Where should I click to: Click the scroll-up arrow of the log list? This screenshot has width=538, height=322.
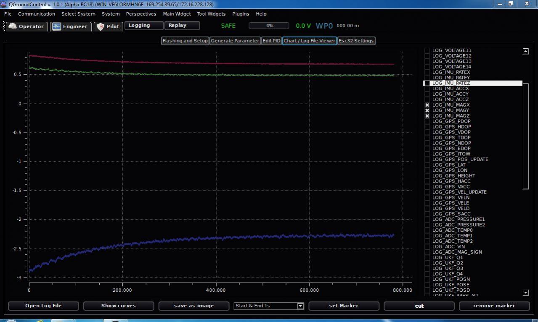click(525, 51)
